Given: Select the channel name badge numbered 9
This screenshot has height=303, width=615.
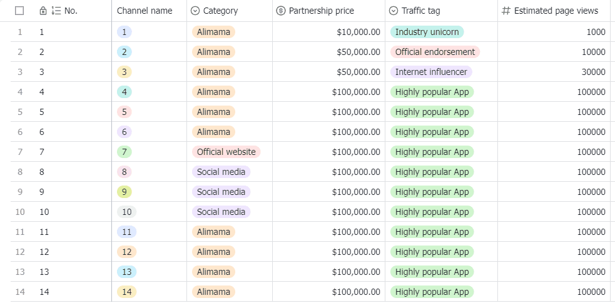Looking at the screenshot, I should point(125,192).
